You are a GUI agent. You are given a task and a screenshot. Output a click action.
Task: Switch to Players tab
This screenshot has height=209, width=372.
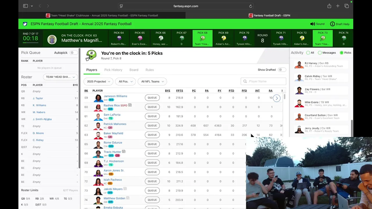92,70
